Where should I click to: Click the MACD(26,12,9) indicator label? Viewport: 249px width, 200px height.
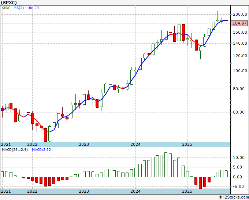tap(15, 150)
